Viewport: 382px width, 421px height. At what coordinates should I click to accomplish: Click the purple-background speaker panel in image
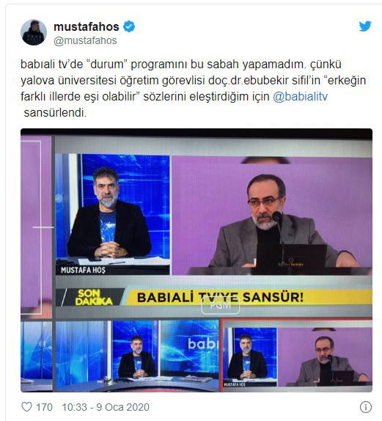[x=272, y=216]
